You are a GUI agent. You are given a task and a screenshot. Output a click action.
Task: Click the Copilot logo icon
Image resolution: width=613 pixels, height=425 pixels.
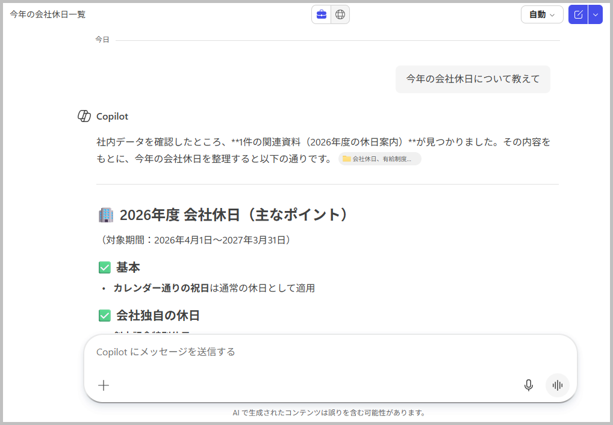(x=84, y=116)
